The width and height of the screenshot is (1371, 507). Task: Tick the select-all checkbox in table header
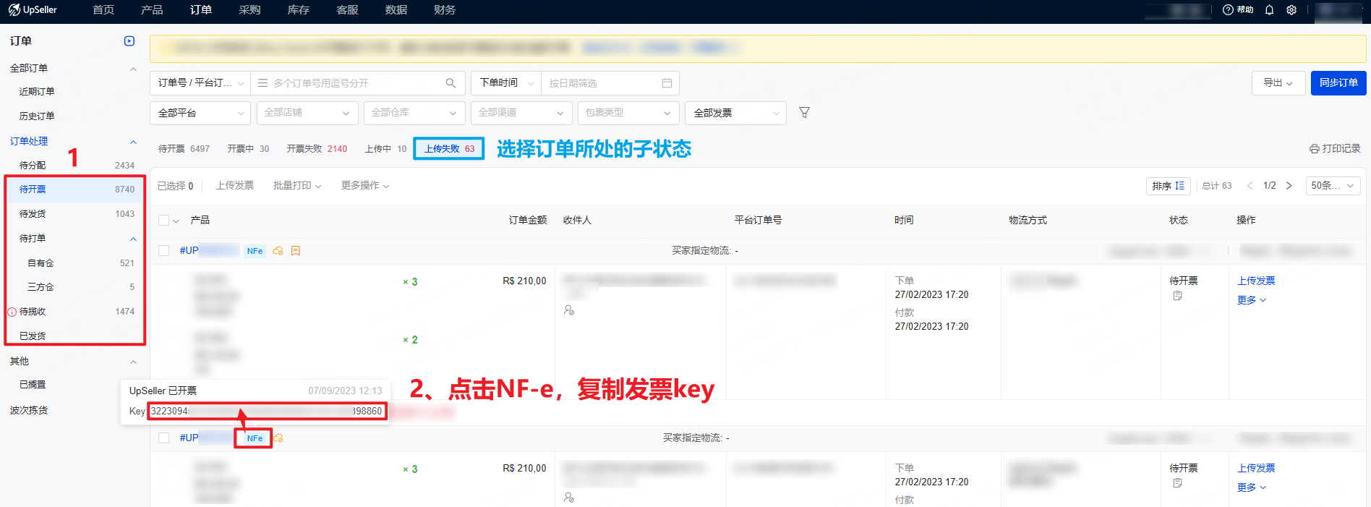point(164,221)
